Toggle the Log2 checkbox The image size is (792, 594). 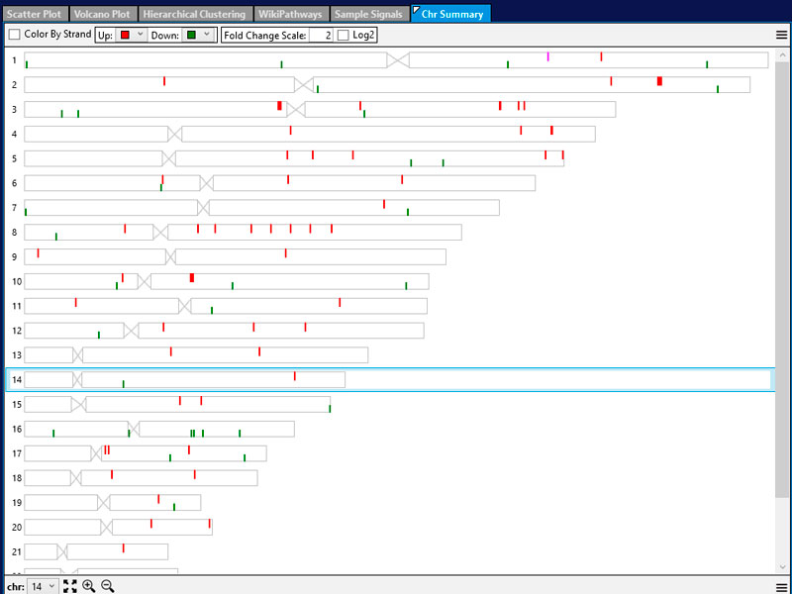tap(344, 35)
